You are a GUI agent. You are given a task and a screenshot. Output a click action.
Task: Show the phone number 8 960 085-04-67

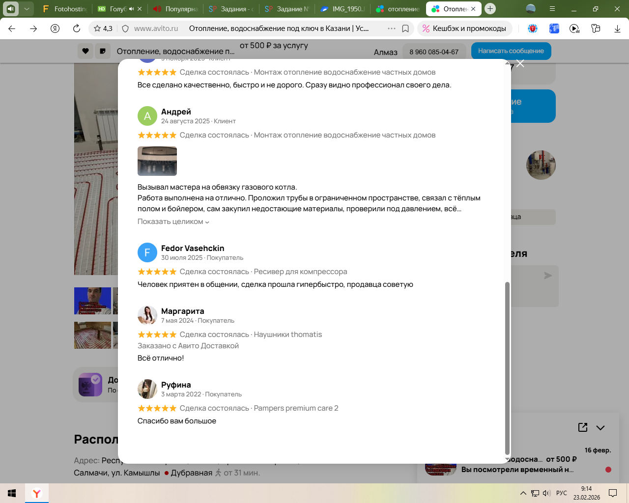[x=434, y=52]
